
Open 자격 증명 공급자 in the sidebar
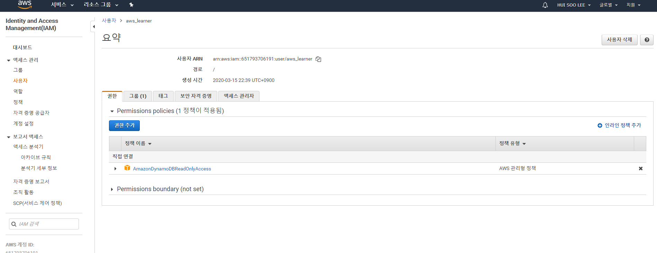[x=31, y=113]
